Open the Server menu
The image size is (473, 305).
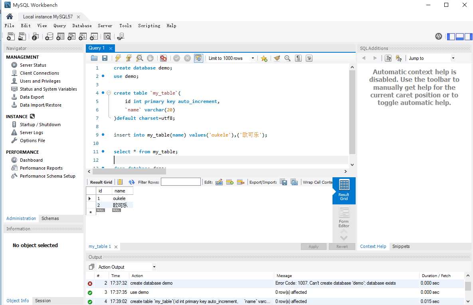coord(105,26)
